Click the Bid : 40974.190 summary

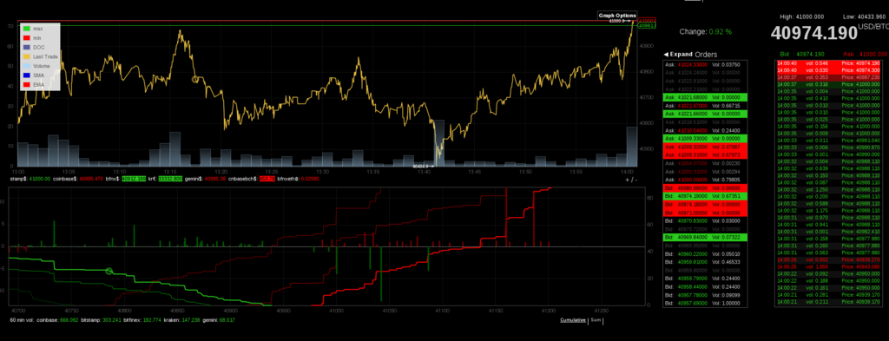pos(803,55)
